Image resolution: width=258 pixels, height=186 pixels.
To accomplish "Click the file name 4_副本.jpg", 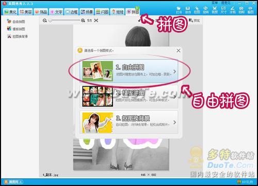I will coord(51,175).
